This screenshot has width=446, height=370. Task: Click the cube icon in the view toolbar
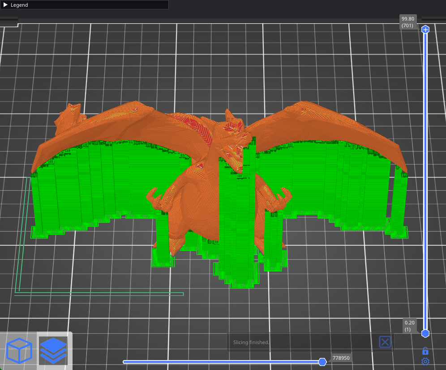pyautogui.click(x=19, y=351)
